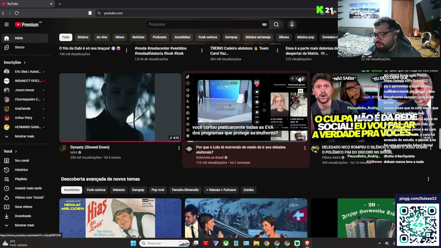Select the Música sertaneja filter chip
441x248 pixels.
pos(258,37)
